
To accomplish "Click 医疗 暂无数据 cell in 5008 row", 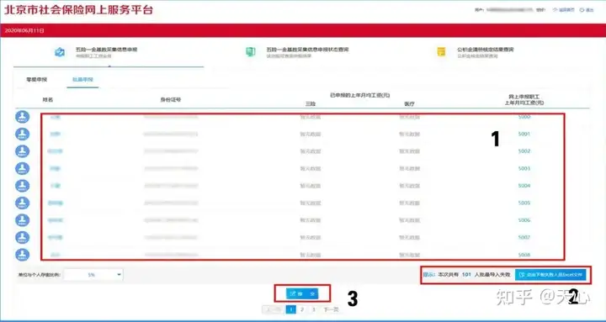I will [409, 255].
